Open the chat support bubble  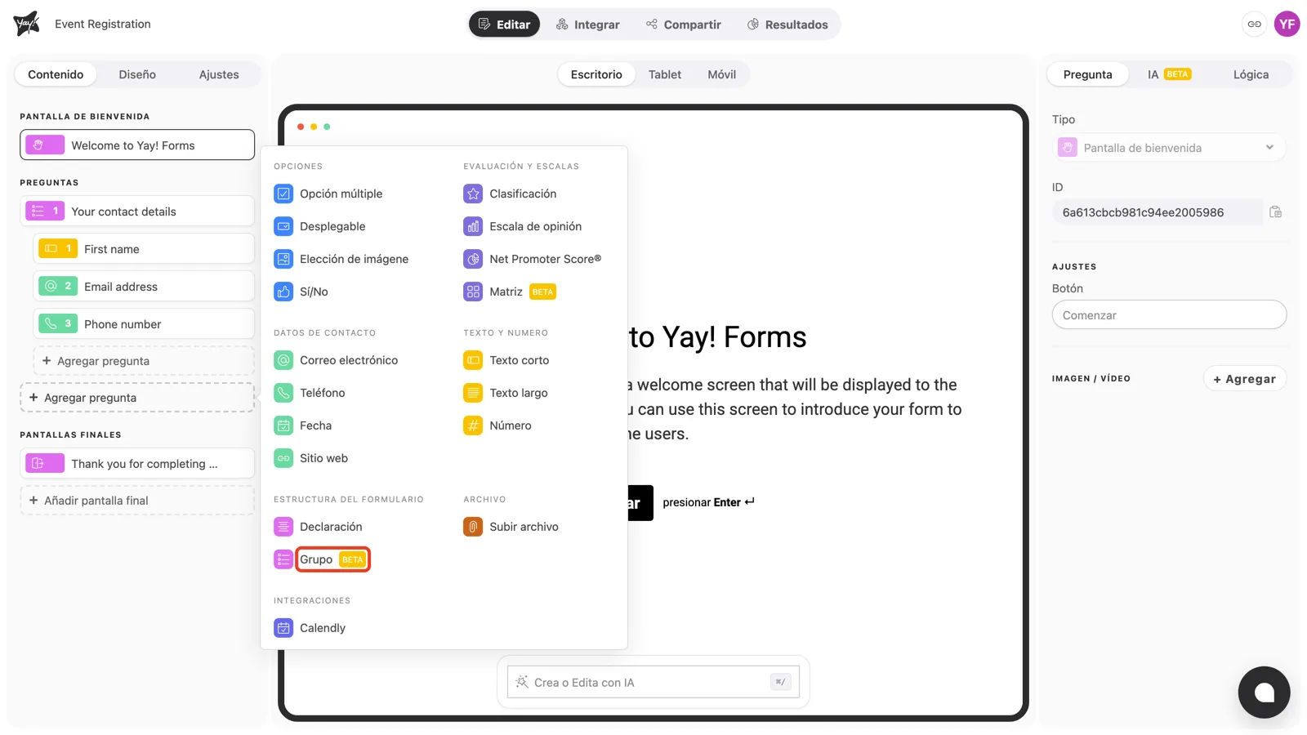click(x=1264, y=693)
